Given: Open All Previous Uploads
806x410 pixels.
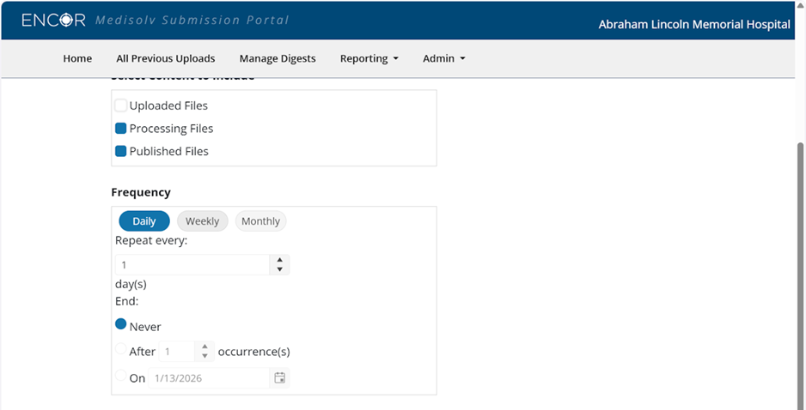Looking at the screenshot, I should click(166, 58).
